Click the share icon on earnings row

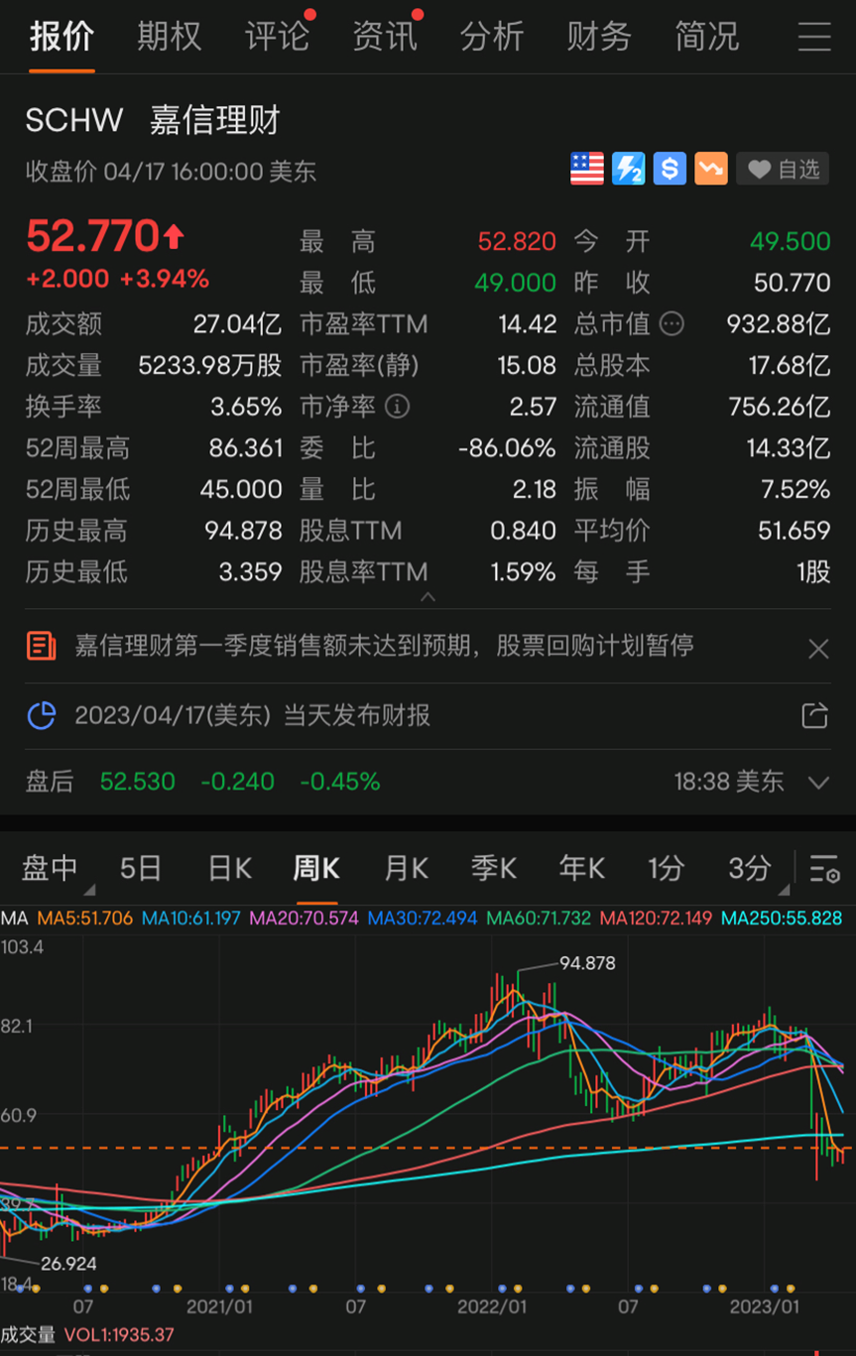(813, 715)
